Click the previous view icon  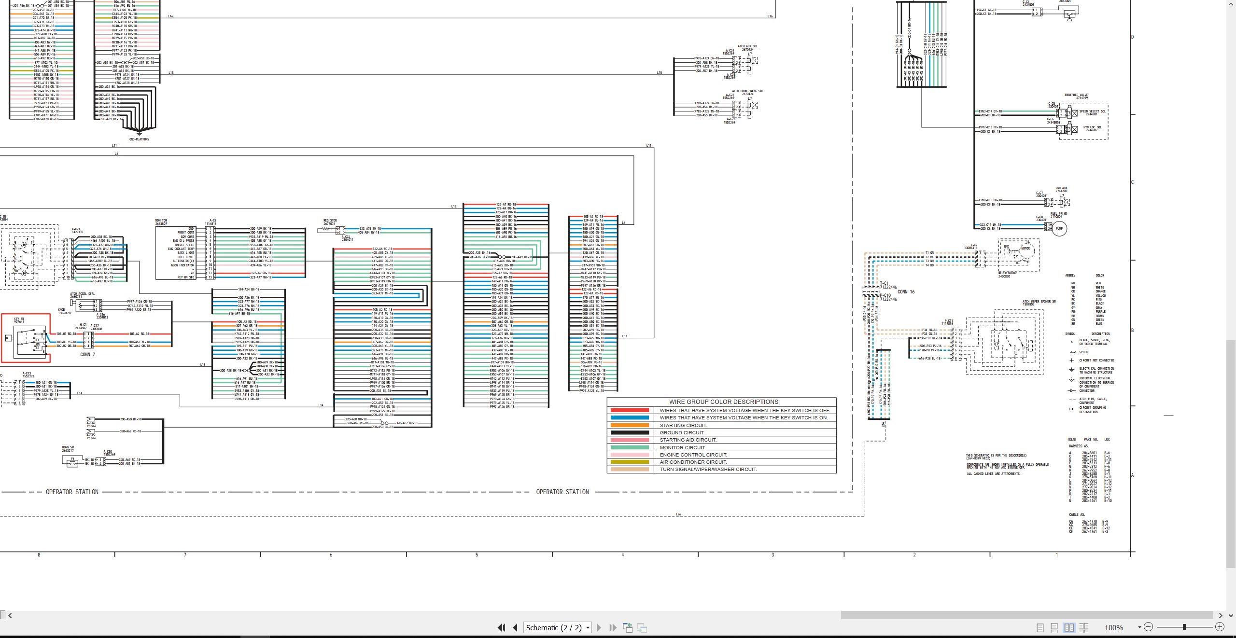click(x=628, y=627)
